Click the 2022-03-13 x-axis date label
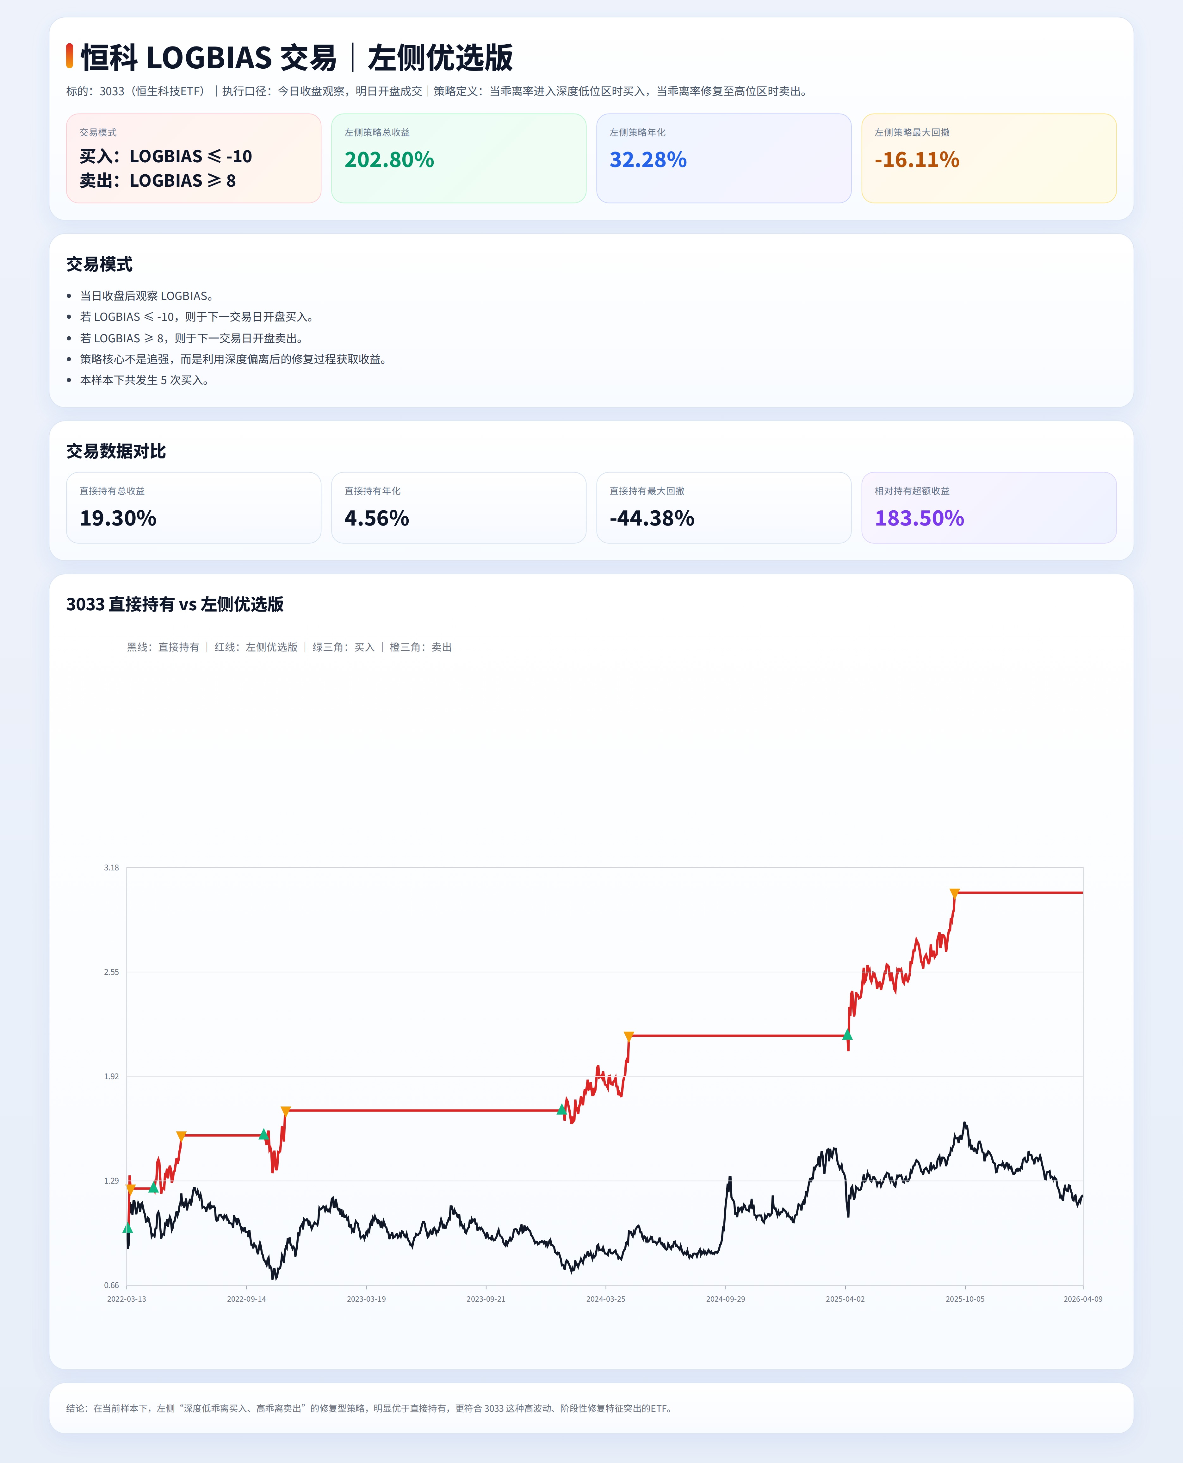 pyautogui.click(x=127, y=1299)
